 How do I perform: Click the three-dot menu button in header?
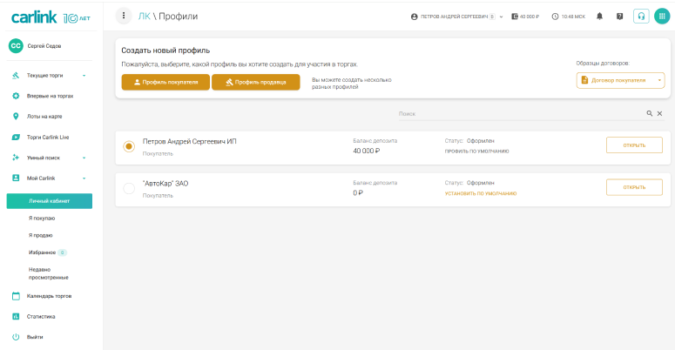124,16
